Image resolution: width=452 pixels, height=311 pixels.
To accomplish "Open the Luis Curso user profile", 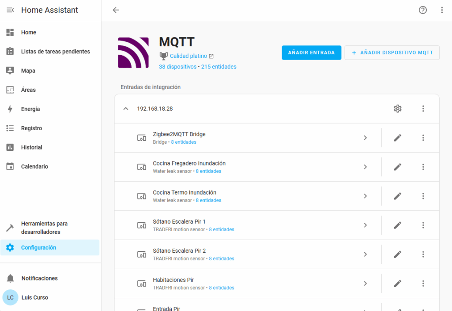I will [50, 297].
